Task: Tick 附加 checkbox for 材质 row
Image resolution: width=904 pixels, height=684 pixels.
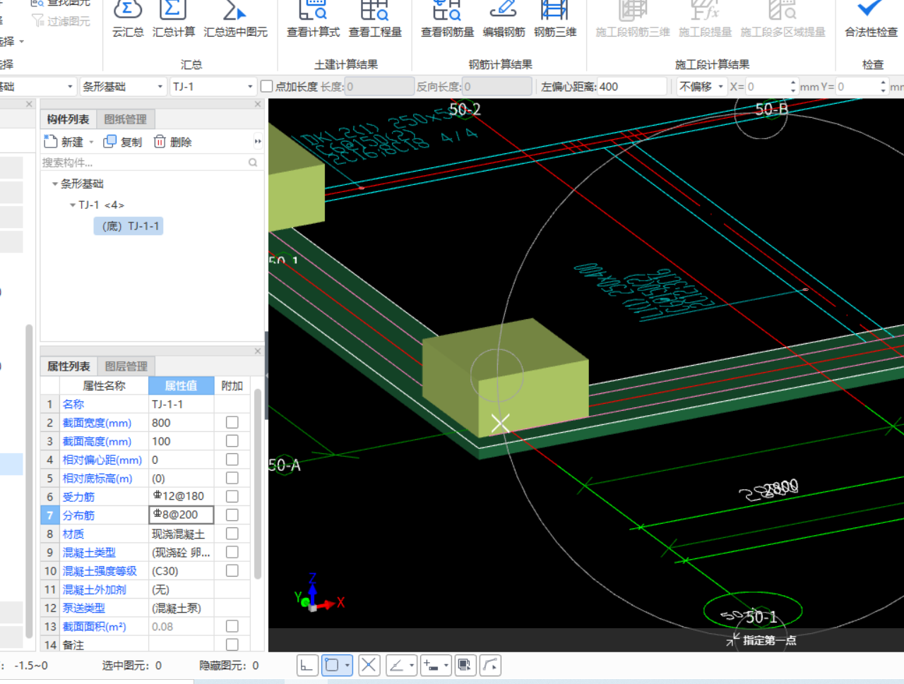Action: pos(232,534)
